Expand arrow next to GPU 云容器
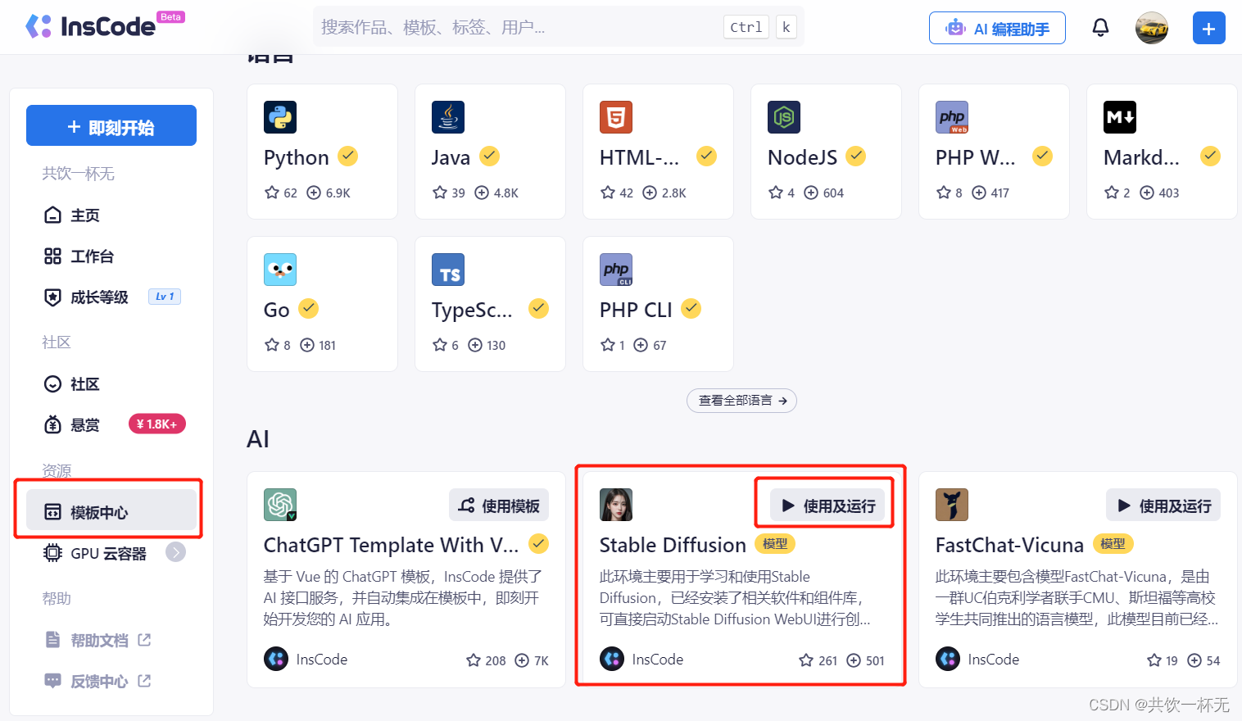The height and width of the screenshot is (721, 1242). tap(175, 552)
